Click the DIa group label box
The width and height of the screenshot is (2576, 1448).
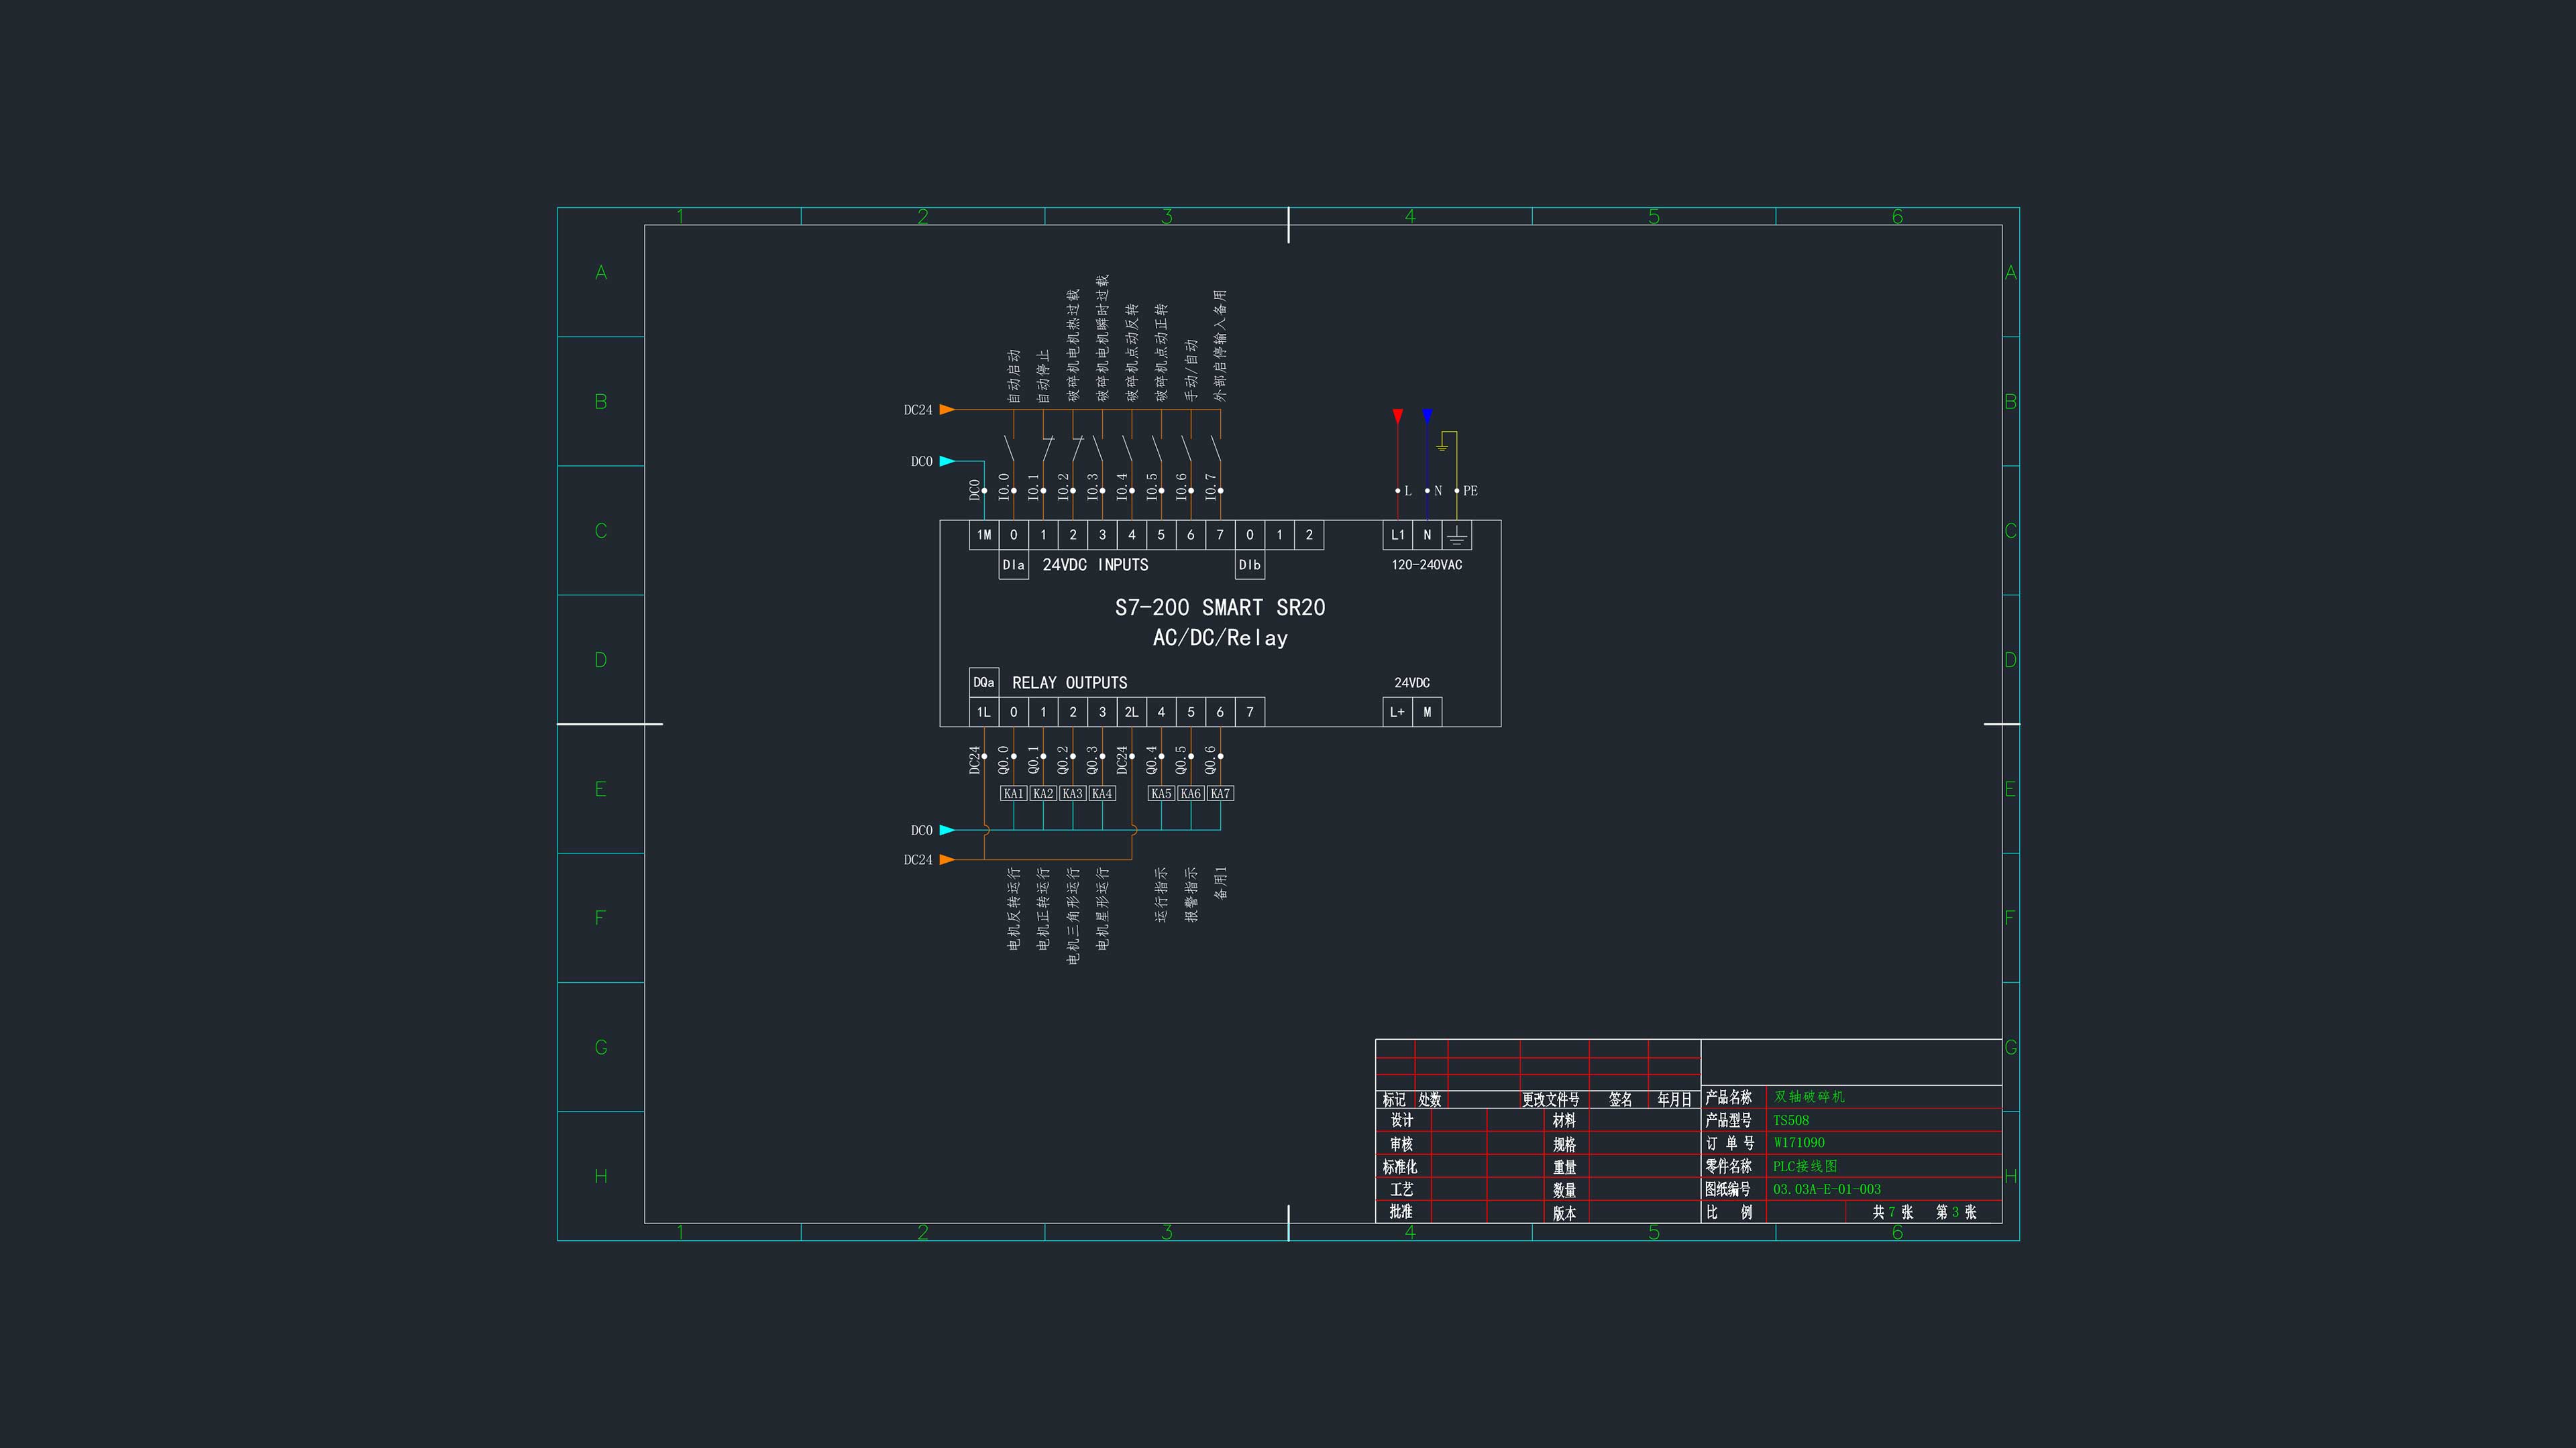click(x=1014, y=564)
